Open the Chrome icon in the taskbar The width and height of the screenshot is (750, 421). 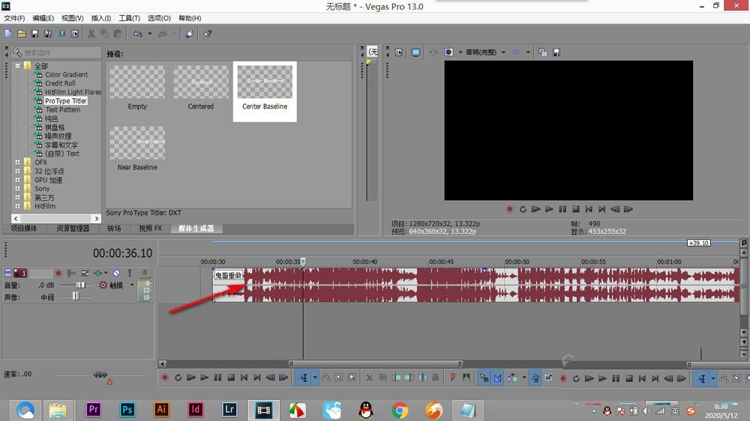(x=400, y=410)
